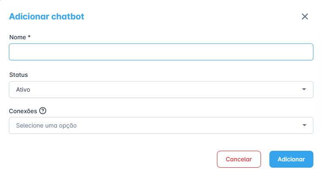Discard changes via red Cancelar button
The image size is (321, 174).
tap(239, 159)
